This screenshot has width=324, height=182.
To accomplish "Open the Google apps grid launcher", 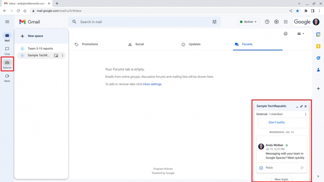I will 286,22.
